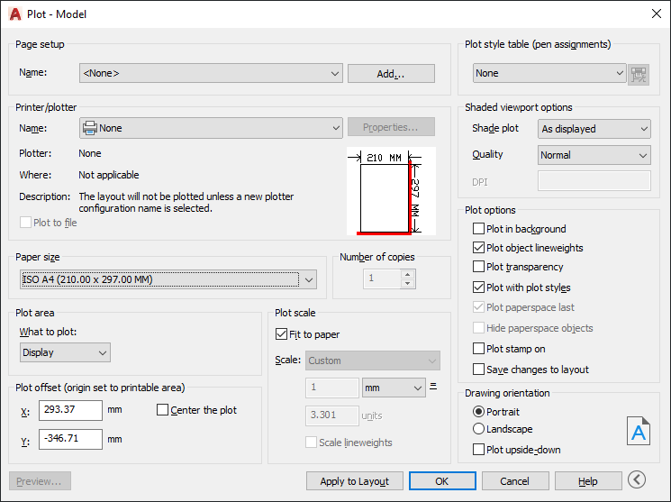671x502 pixels.
Task: Enable Center the plot checkbox
Action: tap(163, 410)
